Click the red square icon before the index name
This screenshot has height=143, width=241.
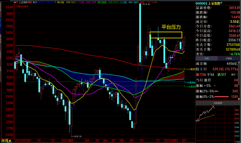coord(17,2)
